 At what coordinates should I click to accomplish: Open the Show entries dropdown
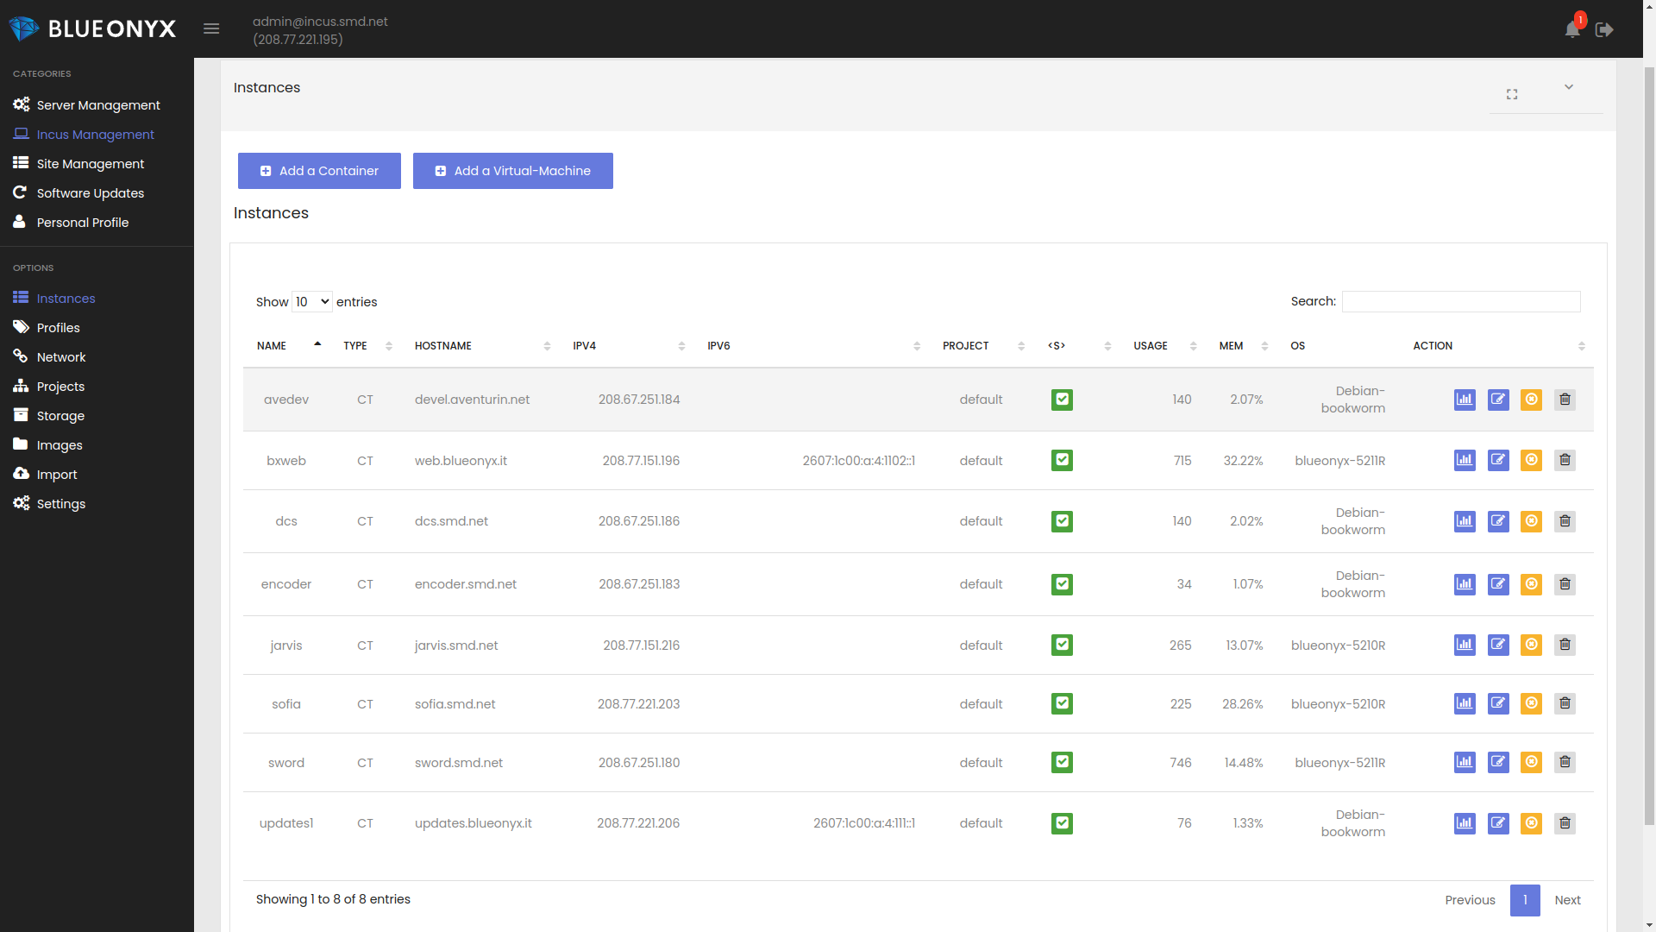coord(311,302)
